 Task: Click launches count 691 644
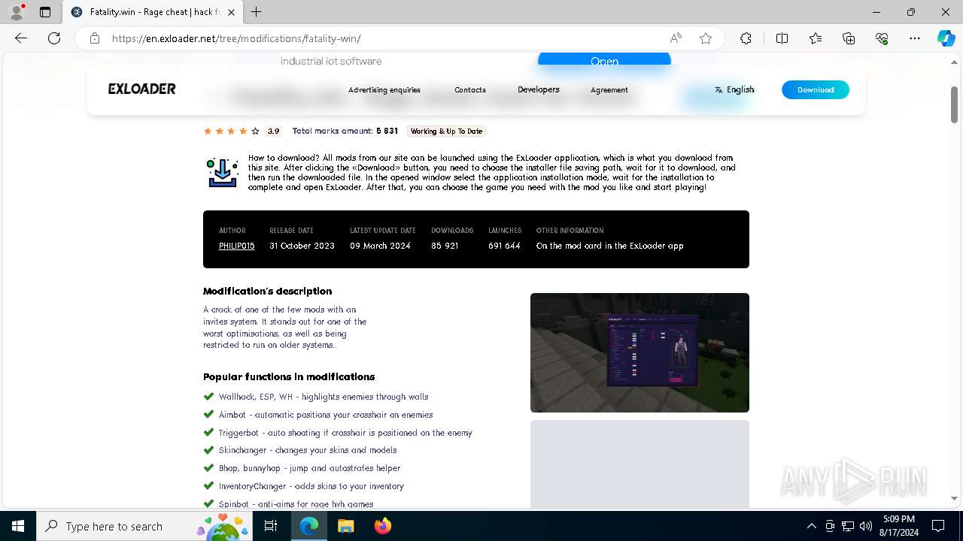[504, 246]
